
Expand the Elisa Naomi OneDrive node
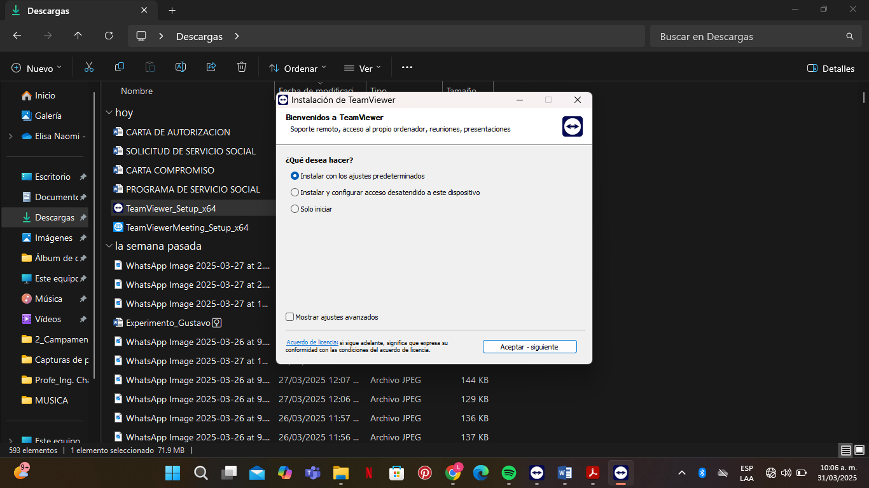tap(10, 136)
